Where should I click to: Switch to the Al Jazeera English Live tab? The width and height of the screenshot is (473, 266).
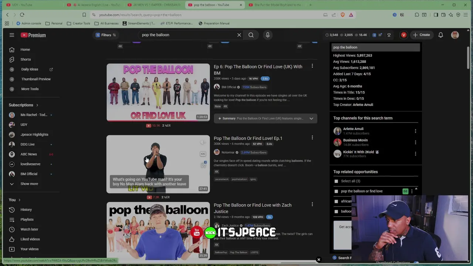(95, 5)
